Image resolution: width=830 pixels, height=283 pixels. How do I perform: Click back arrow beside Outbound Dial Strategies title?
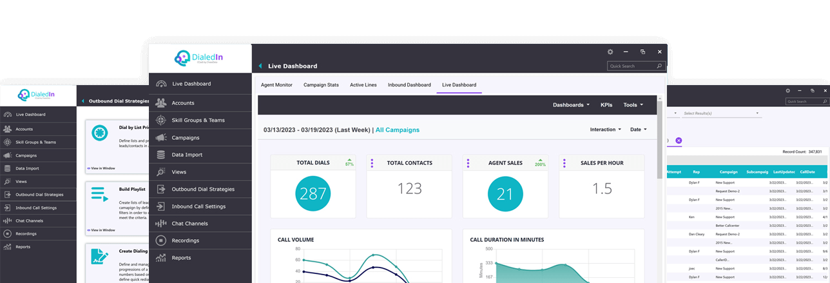click(x=83, y=101)
